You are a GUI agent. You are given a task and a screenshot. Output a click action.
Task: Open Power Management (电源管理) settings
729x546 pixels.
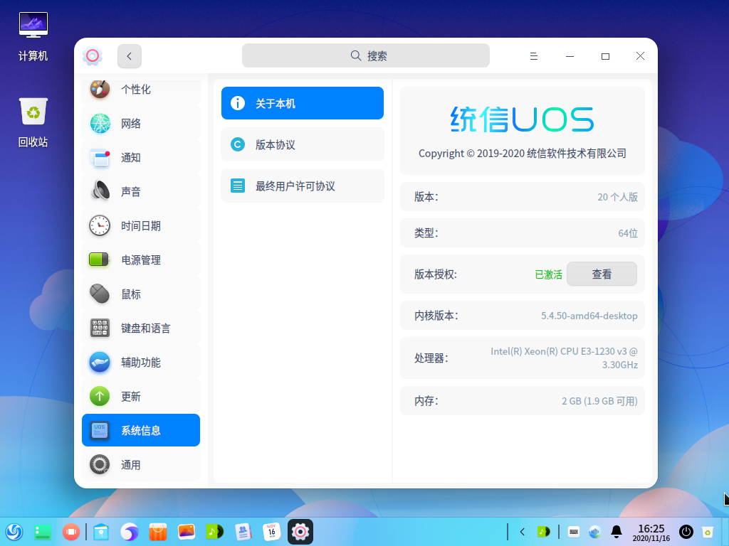click(x=141, y=260)
